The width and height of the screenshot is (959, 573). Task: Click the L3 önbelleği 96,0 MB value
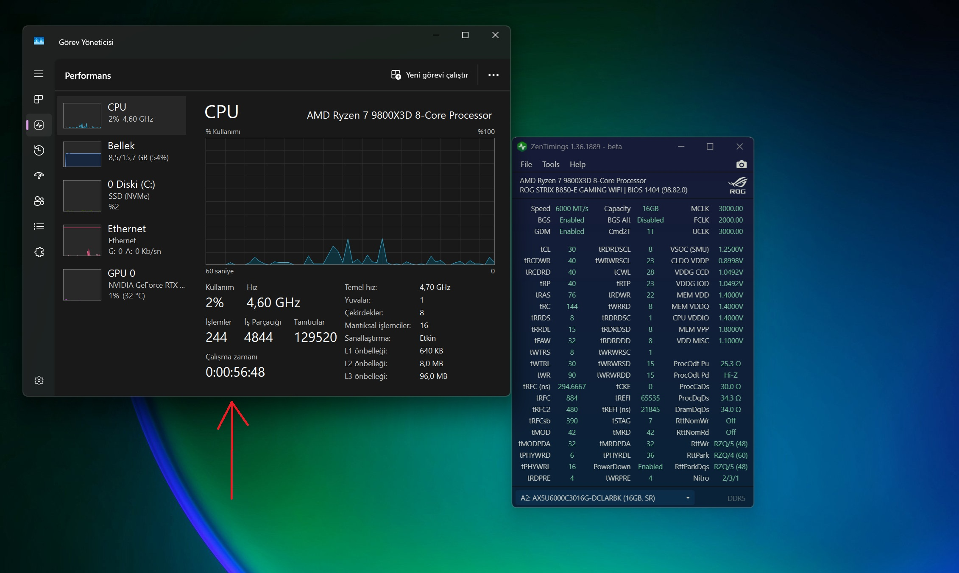click(433, 376)
